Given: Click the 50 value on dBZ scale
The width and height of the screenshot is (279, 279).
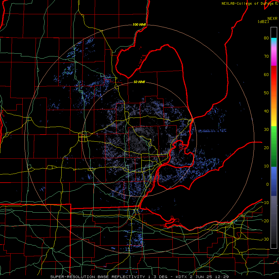Looking at the screenshot, I should click(x=266, y=93).
